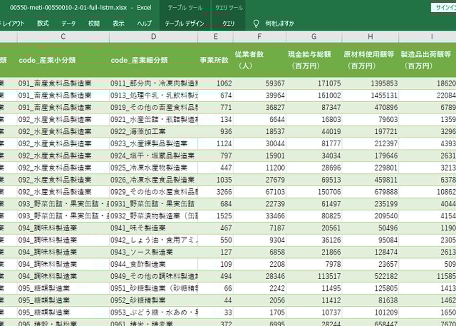
Task: Click the 何をしますか search box
Action: tap(279, 24)
